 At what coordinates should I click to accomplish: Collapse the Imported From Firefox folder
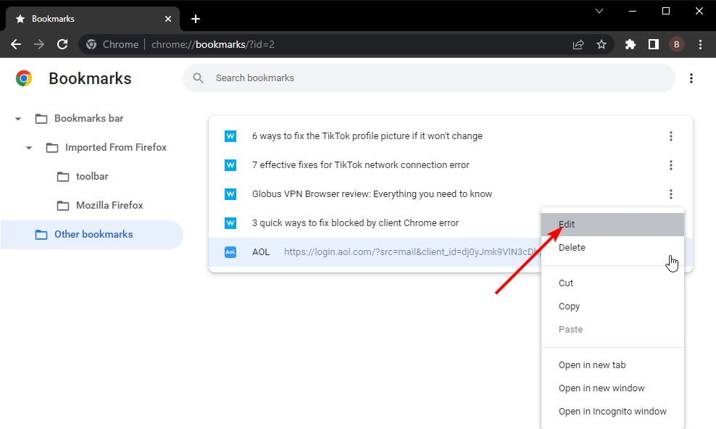[x=29, y=148]
